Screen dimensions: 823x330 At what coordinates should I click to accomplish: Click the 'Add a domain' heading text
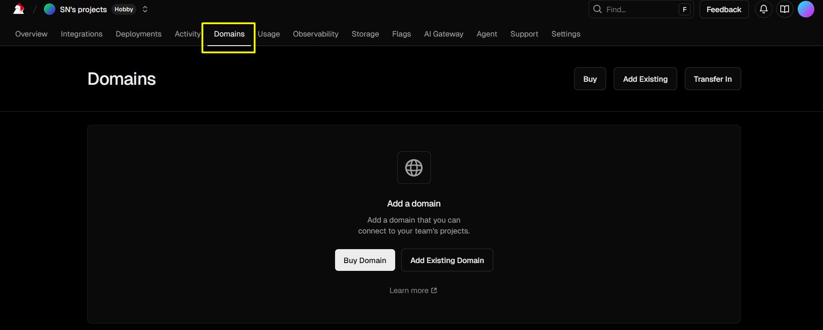(x=414, y=203)
